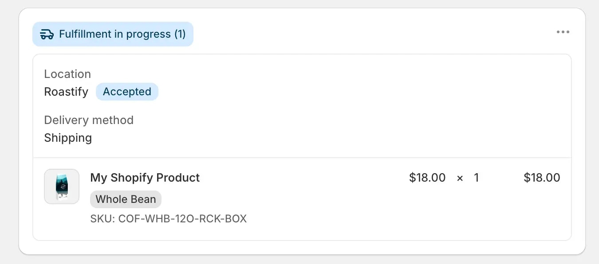Viewport: 599px width, 264px height.
Task: Select the Accepted status badge
Action: 127,92
